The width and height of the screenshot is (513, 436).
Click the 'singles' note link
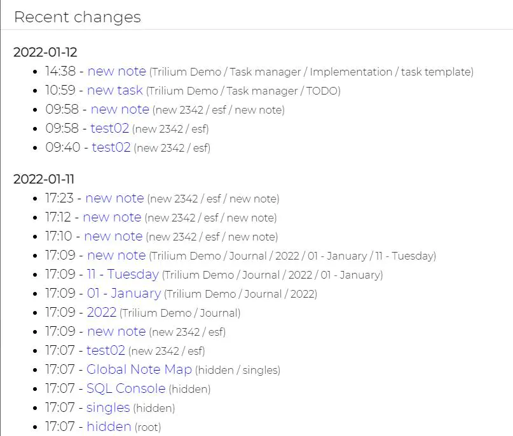[x=108, y=407]
